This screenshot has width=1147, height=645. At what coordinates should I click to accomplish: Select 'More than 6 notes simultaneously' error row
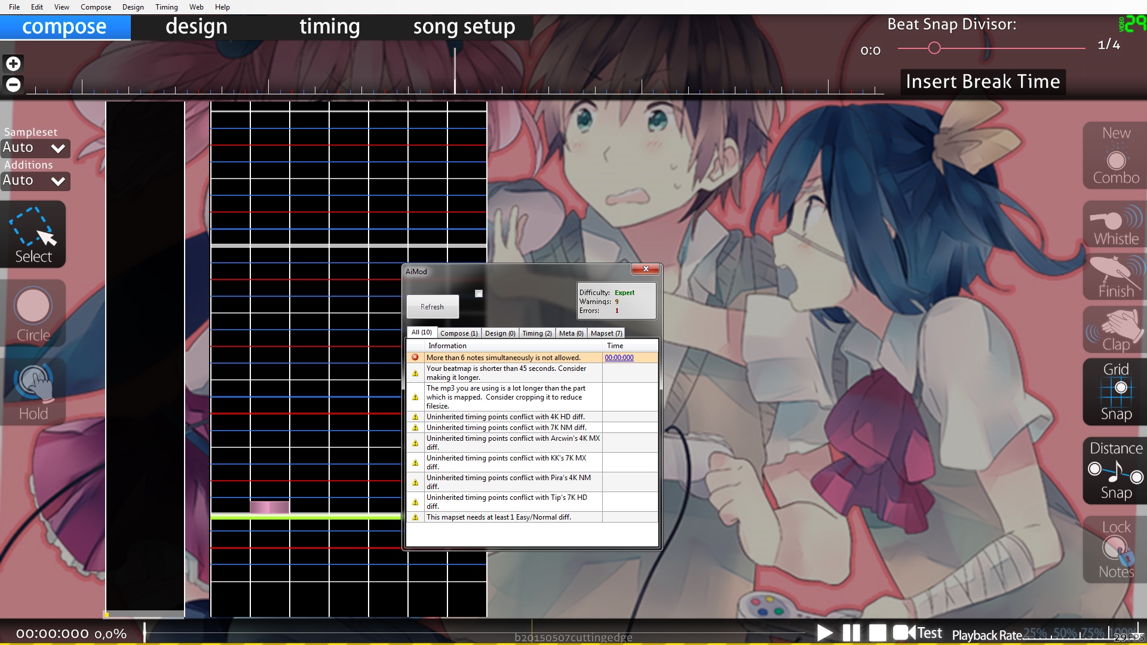click(532, 358)
